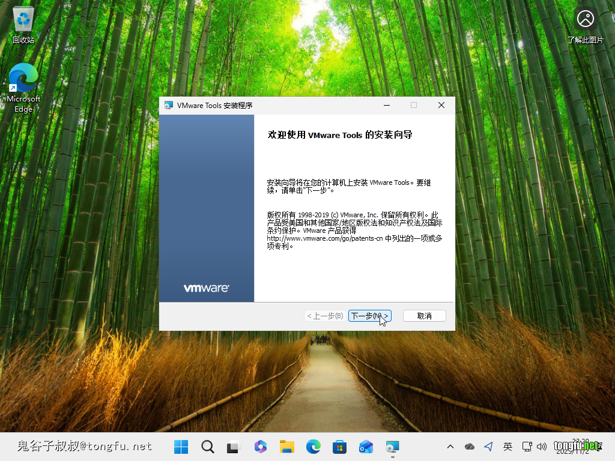Launch Edge browser from taskbar

[313, 447]
